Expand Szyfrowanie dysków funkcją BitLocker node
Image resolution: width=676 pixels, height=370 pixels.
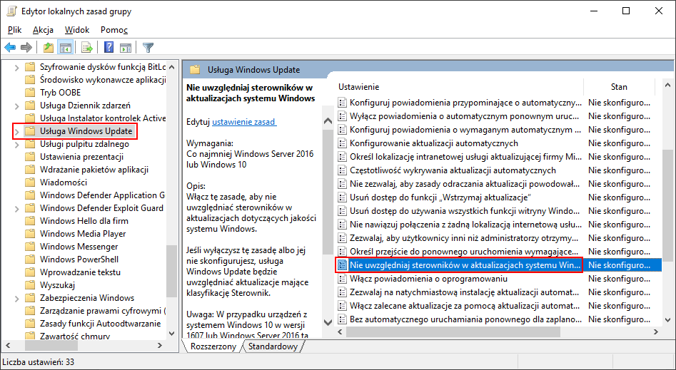[x=17, y=67]
